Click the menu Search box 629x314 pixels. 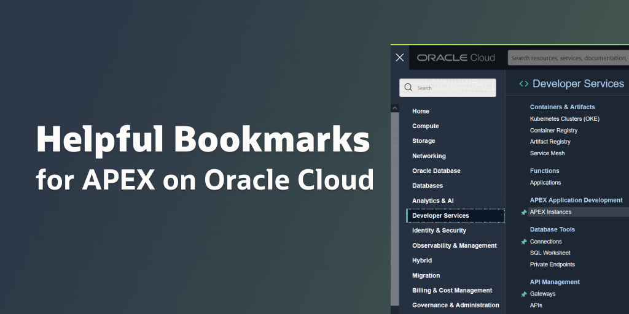[448, 88]
